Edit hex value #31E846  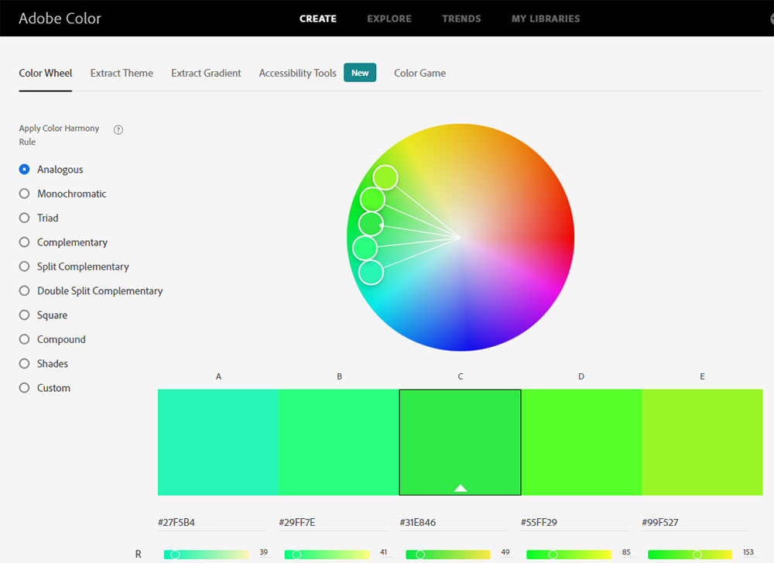(454, 523)
